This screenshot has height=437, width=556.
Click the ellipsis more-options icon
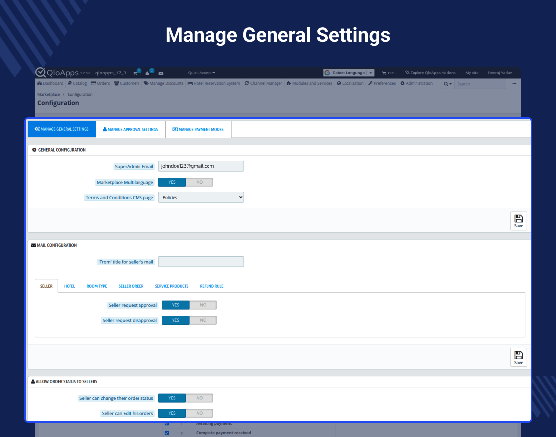tap(514, 84)
